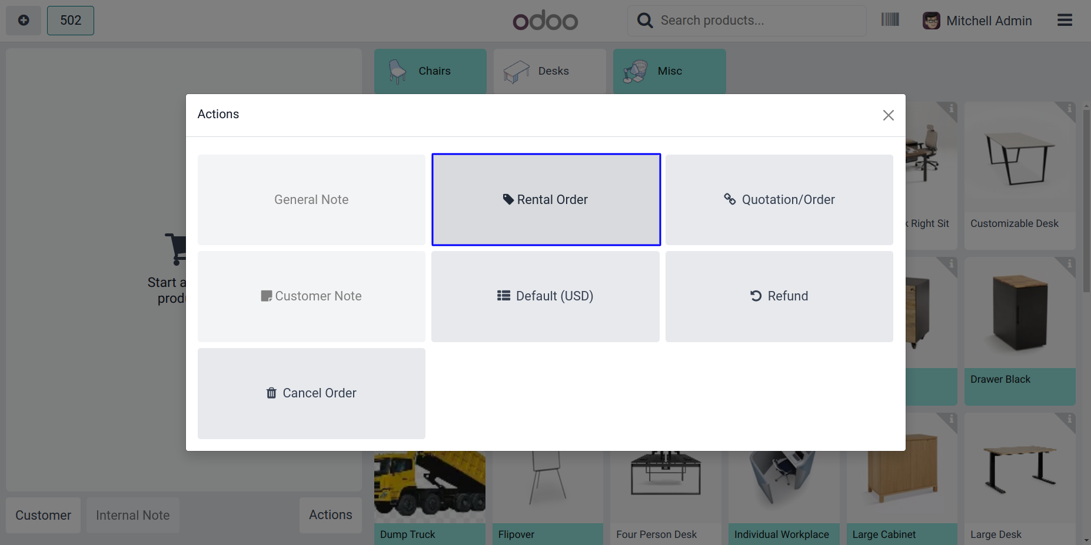The height and width of the screenshot is (545, 1091).
Task: Open the Default (USD) pricelist selector
Action: [545, 296]
